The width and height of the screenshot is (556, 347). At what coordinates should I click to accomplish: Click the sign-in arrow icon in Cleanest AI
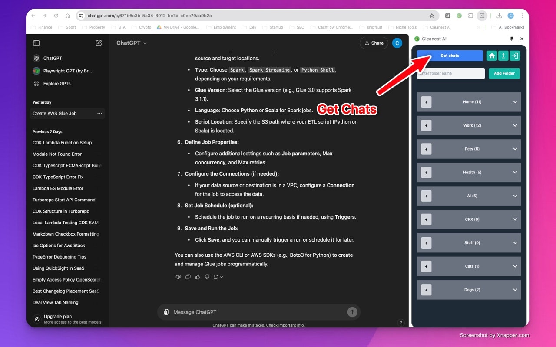click(x=514, y=56)
